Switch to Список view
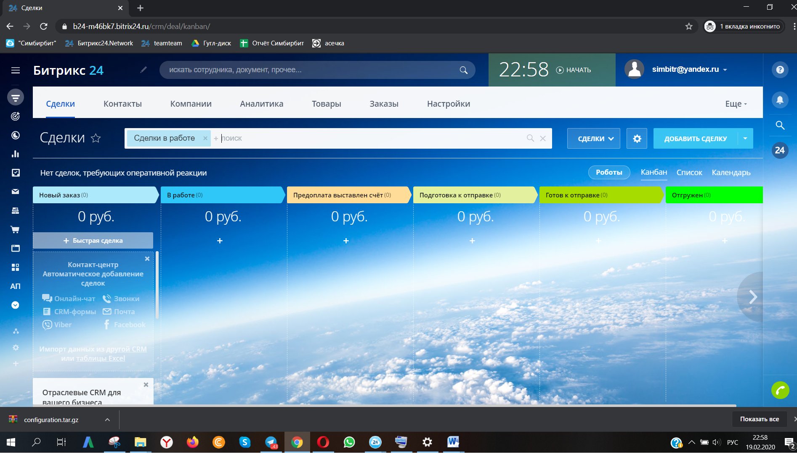Viewport: 797px width, 454px height. coord(689,173)
